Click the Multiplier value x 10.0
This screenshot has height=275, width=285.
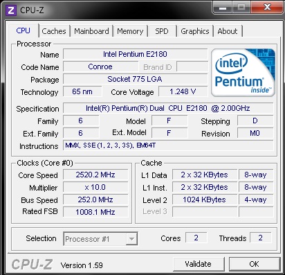point(95,187)
